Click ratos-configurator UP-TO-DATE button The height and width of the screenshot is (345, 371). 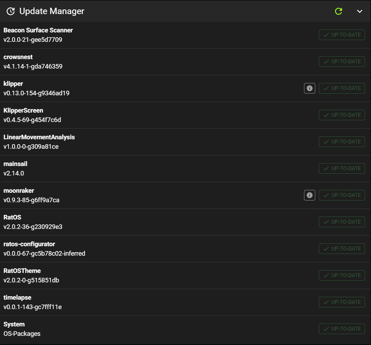[x=342, y=249]
